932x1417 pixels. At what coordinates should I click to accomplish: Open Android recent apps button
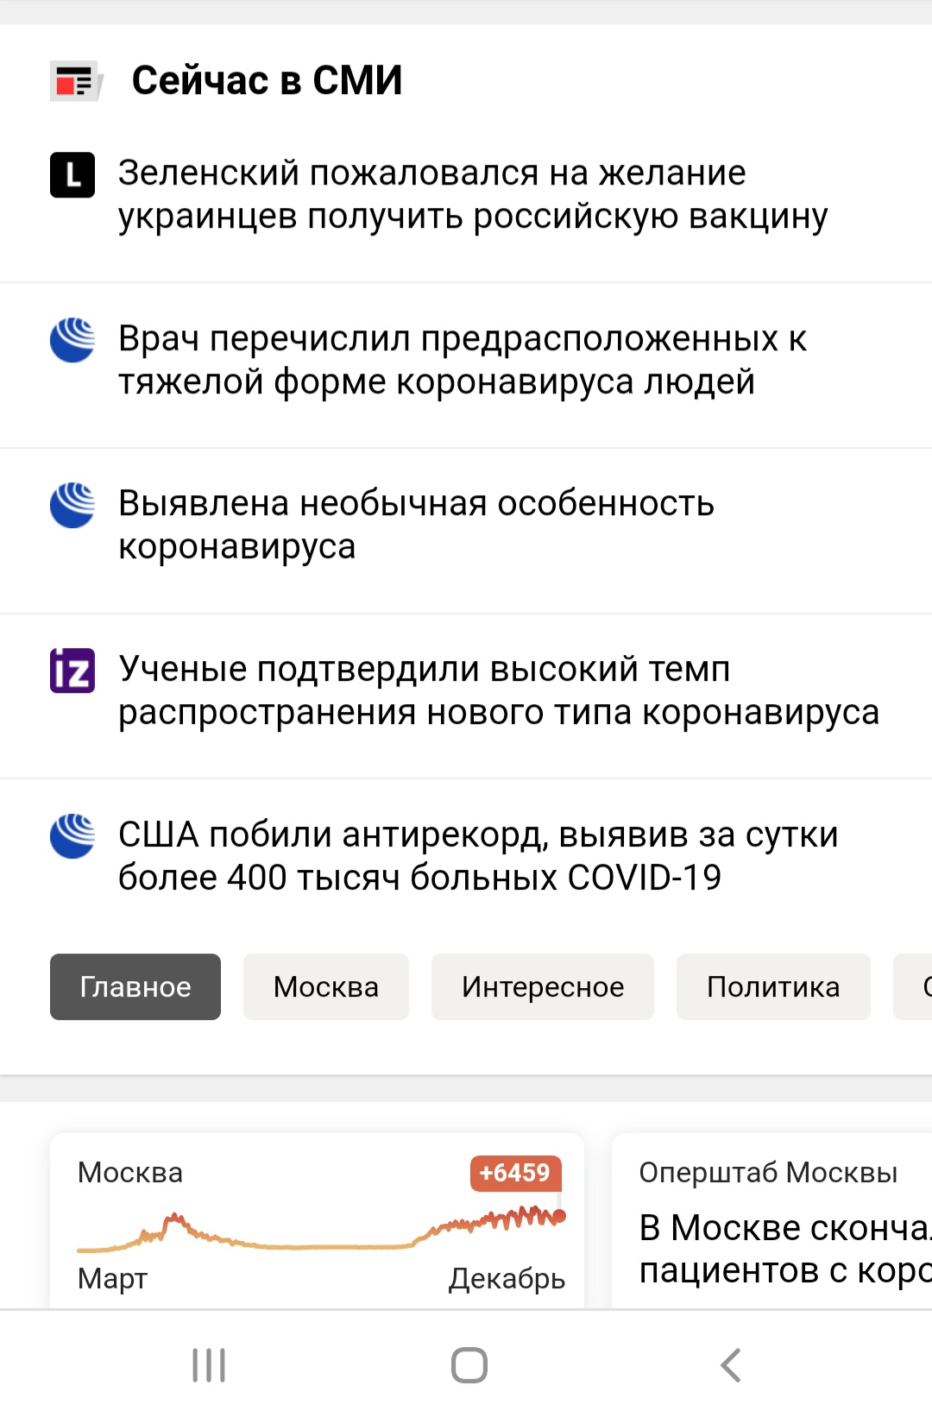209,1365
